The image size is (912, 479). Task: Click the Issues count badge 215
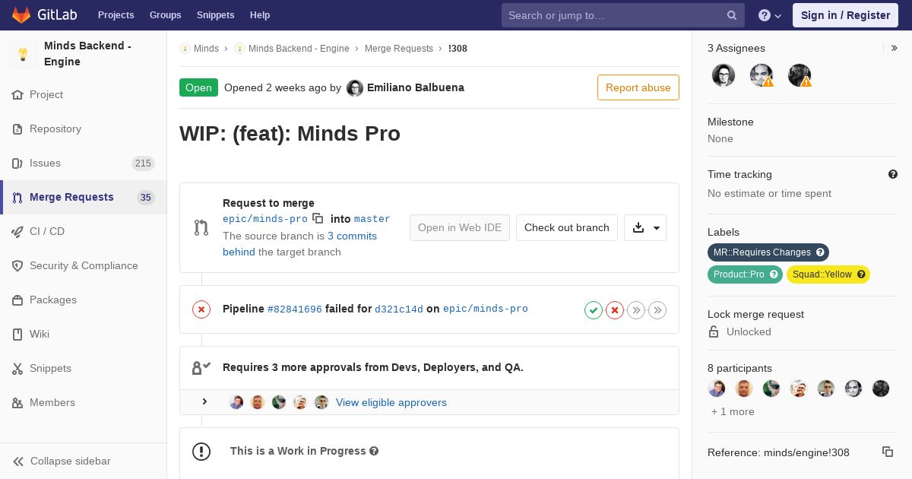[143, 163]
